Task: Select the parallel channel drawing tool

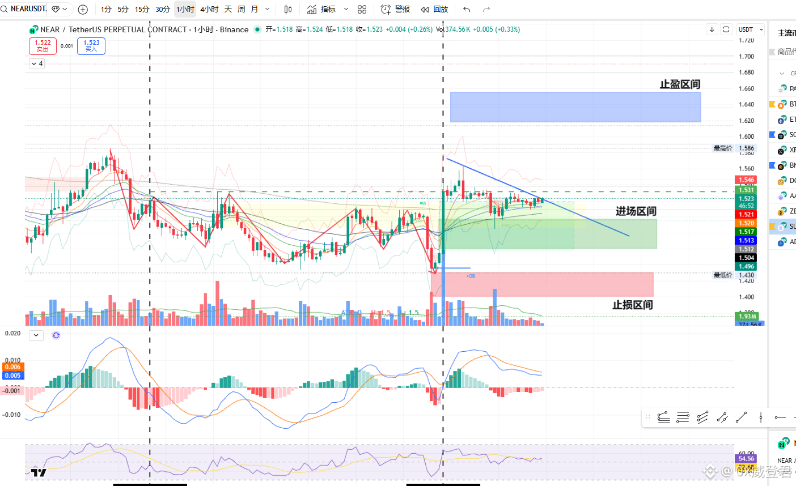Action: [x=702, y=418]
